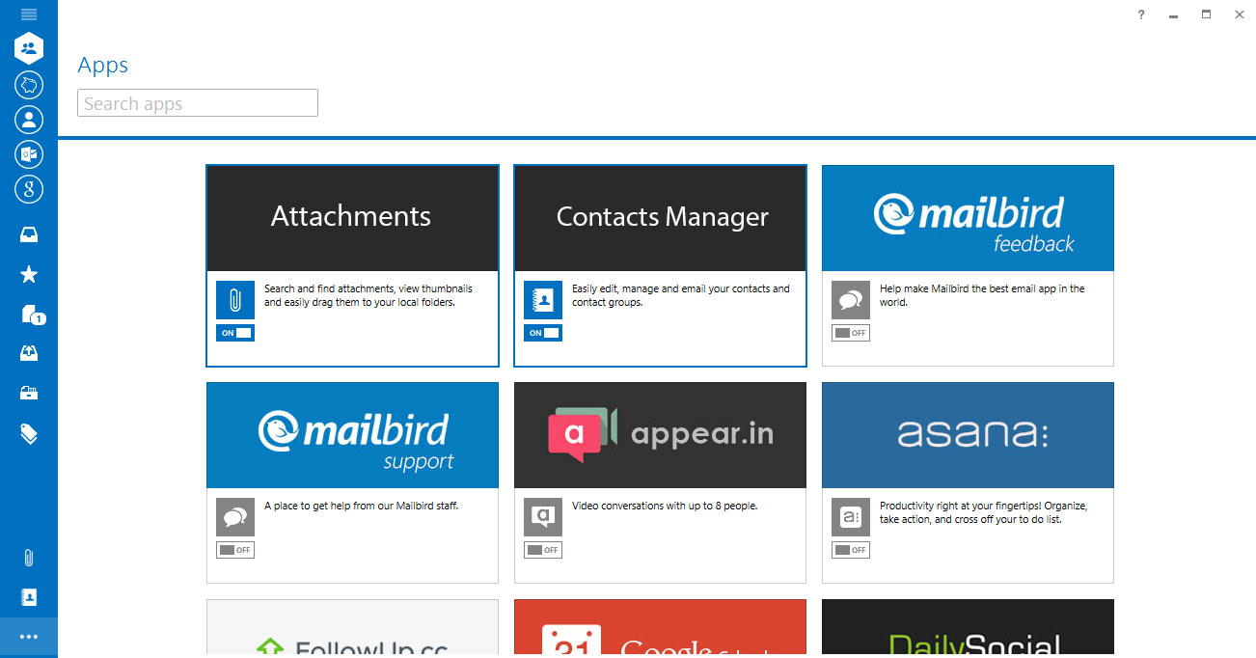Turn off the Contacts Manager toggle
The height and width of the screenshot is (658, 1256).
tap(543, 333)
